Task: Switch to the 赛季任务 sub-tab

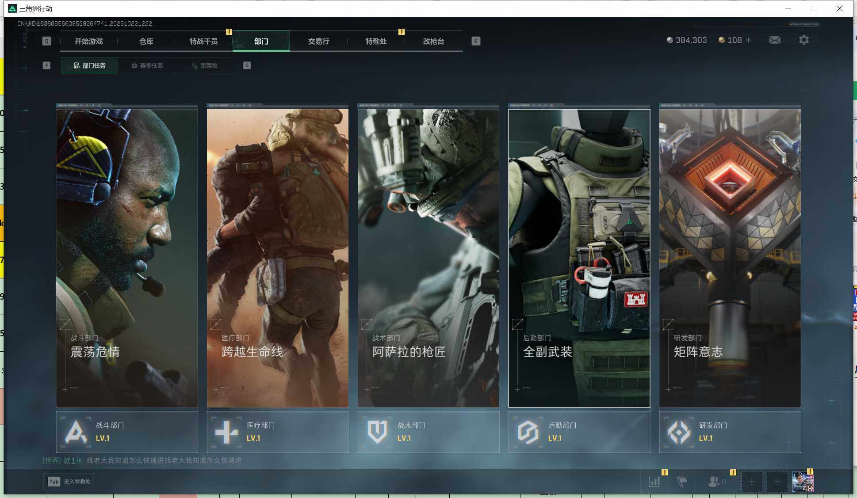Action: [x=147, y=65]
